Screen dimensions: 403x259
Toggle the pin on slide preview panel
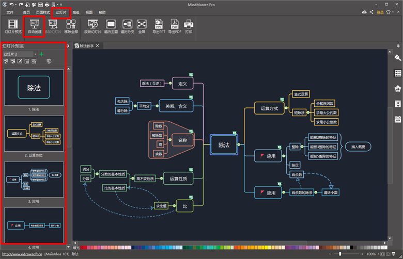point(68,46)
